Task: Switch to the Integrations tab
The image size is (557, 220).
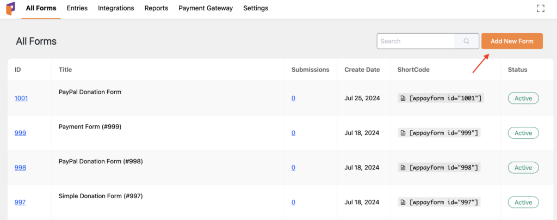Action: point(116,8)
